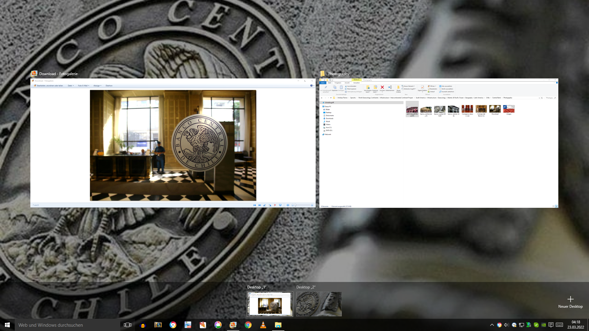Select the images flag thumbnail file
This screenshot has width=589, height=331.
click(x=509, y=110)
